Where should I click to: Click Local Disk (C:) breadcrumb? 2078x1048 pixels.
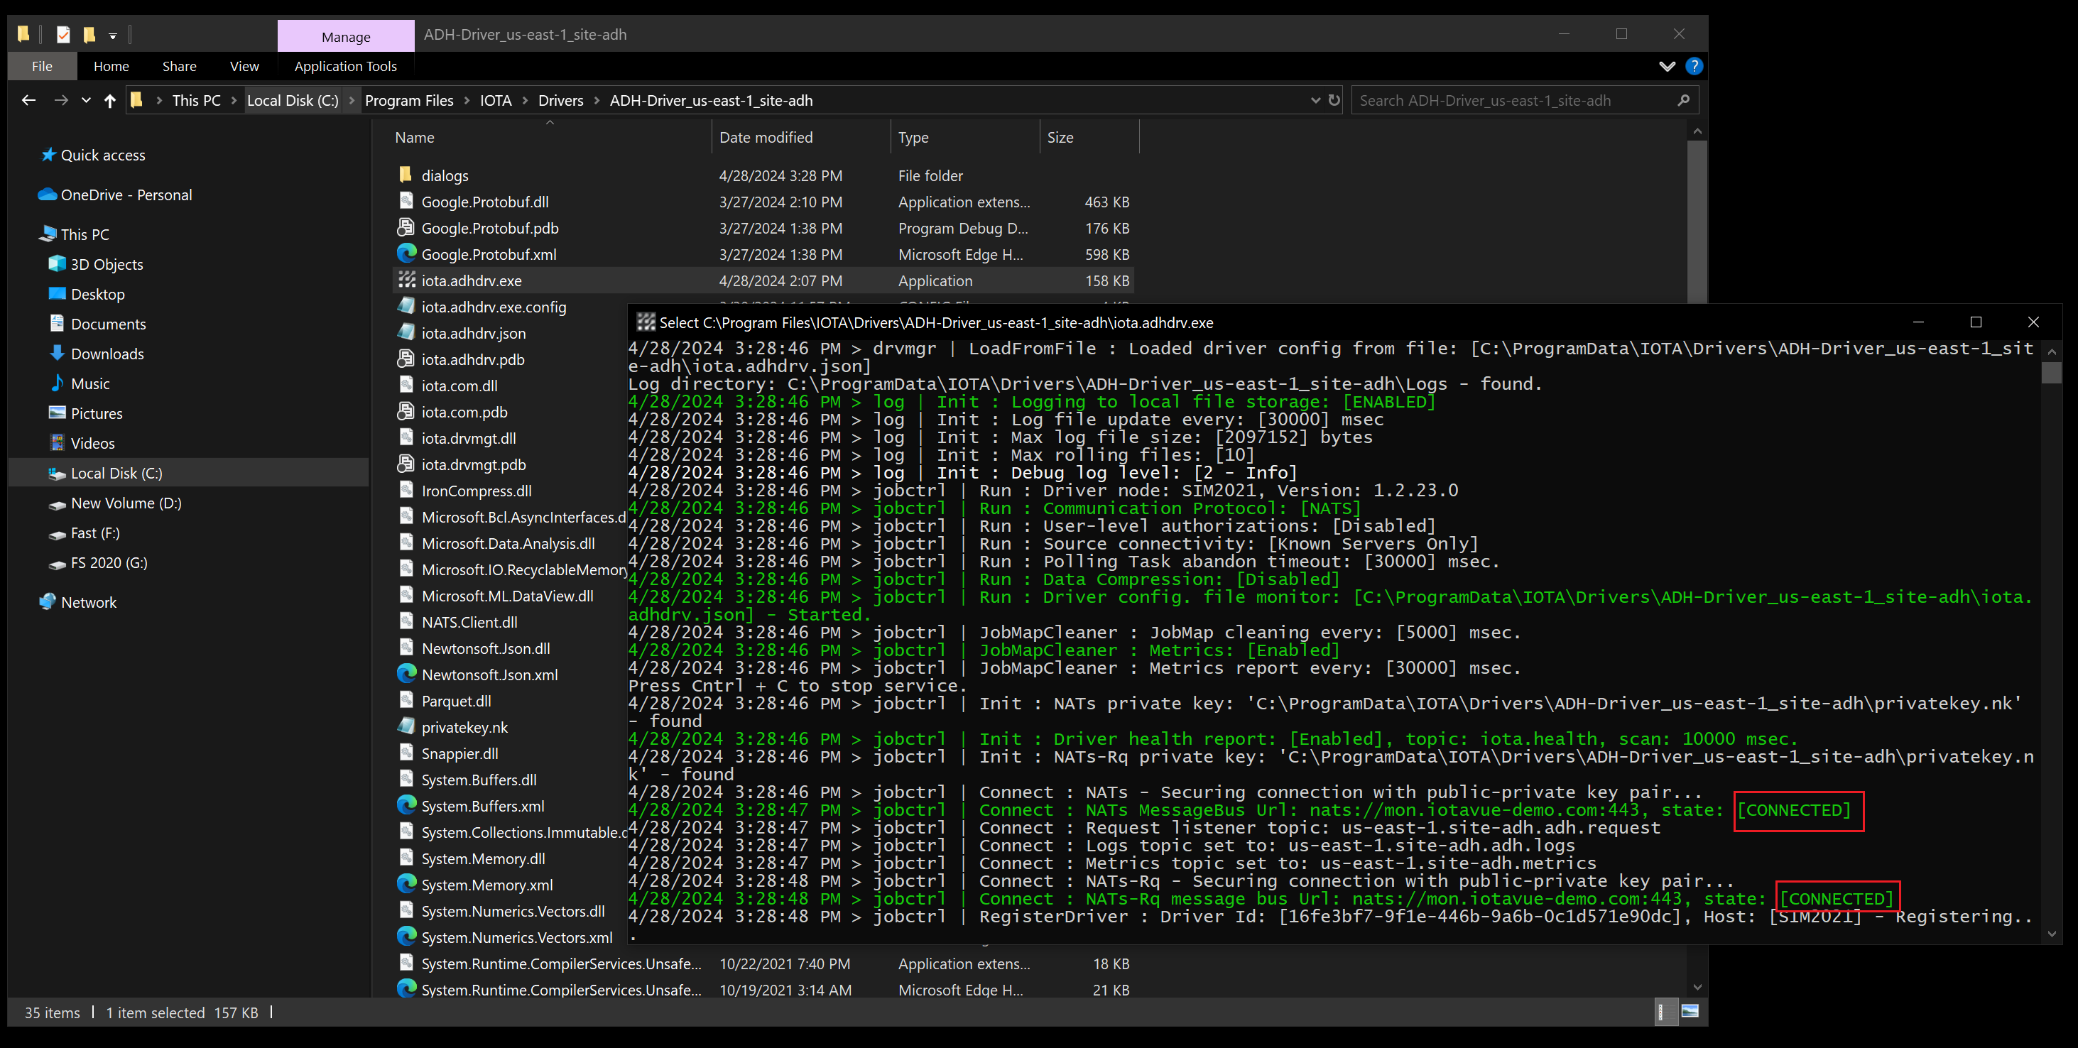[293, 100]
